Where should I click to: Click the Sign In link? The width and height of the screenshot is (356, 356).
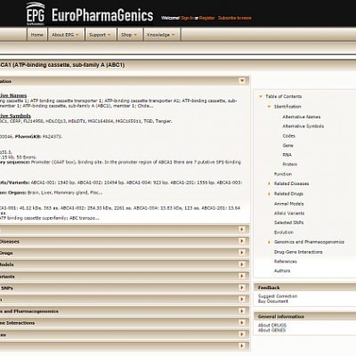point(187,18)
